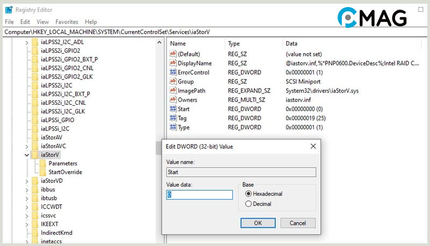Close the Edit DWORD dialog window
The image size is (430, 246).
point(313,146)
